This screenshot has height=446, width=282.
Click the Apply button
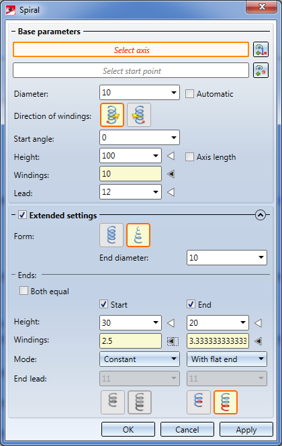click(x=246, y=429)
